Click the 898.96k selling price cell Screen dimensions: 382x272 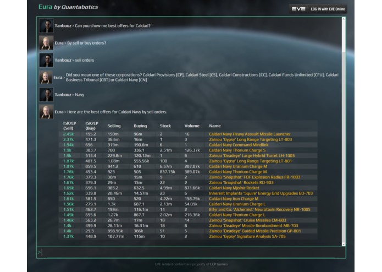(x=115, y=231)
